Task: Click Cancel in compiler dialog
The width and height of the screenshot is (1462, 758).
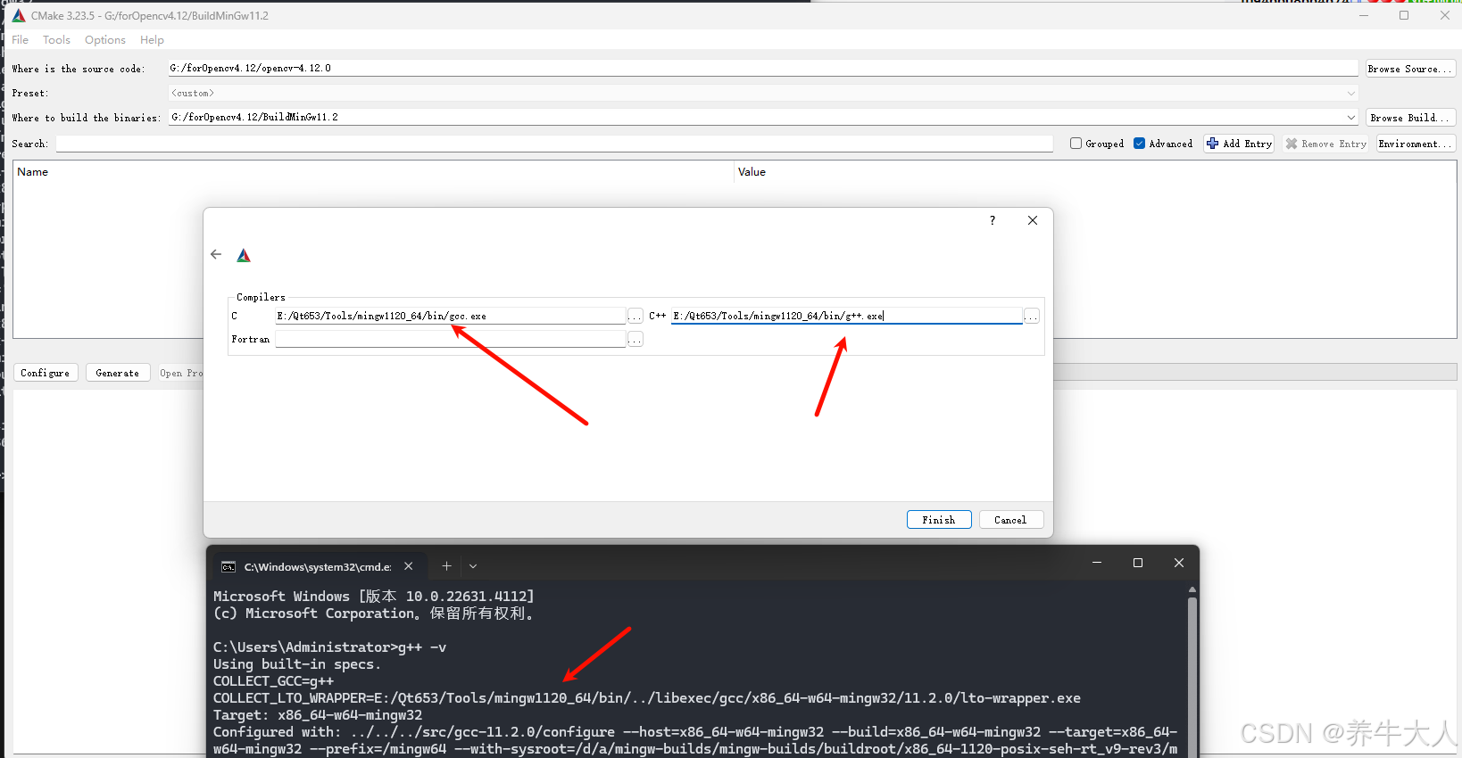Action: [1011, 520]
